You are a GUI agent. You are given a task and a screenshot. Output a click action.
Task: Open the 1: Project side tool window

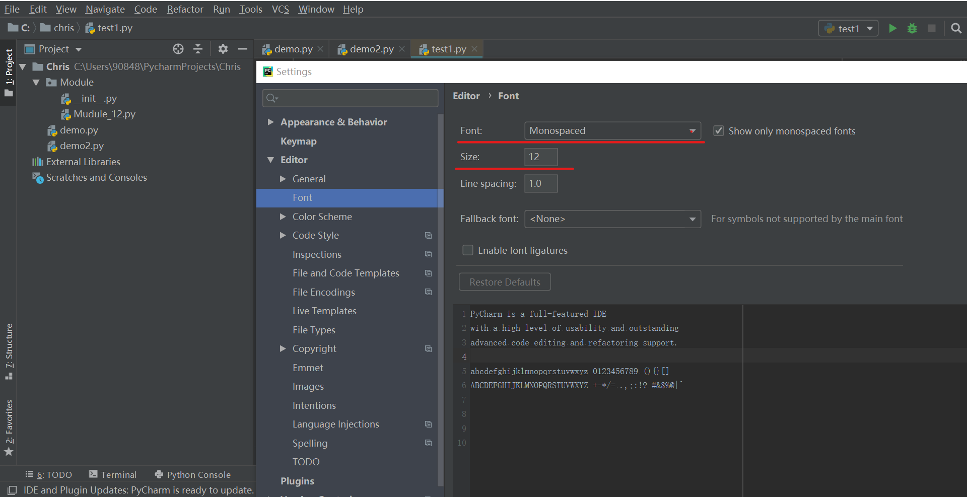click(9, 73)
